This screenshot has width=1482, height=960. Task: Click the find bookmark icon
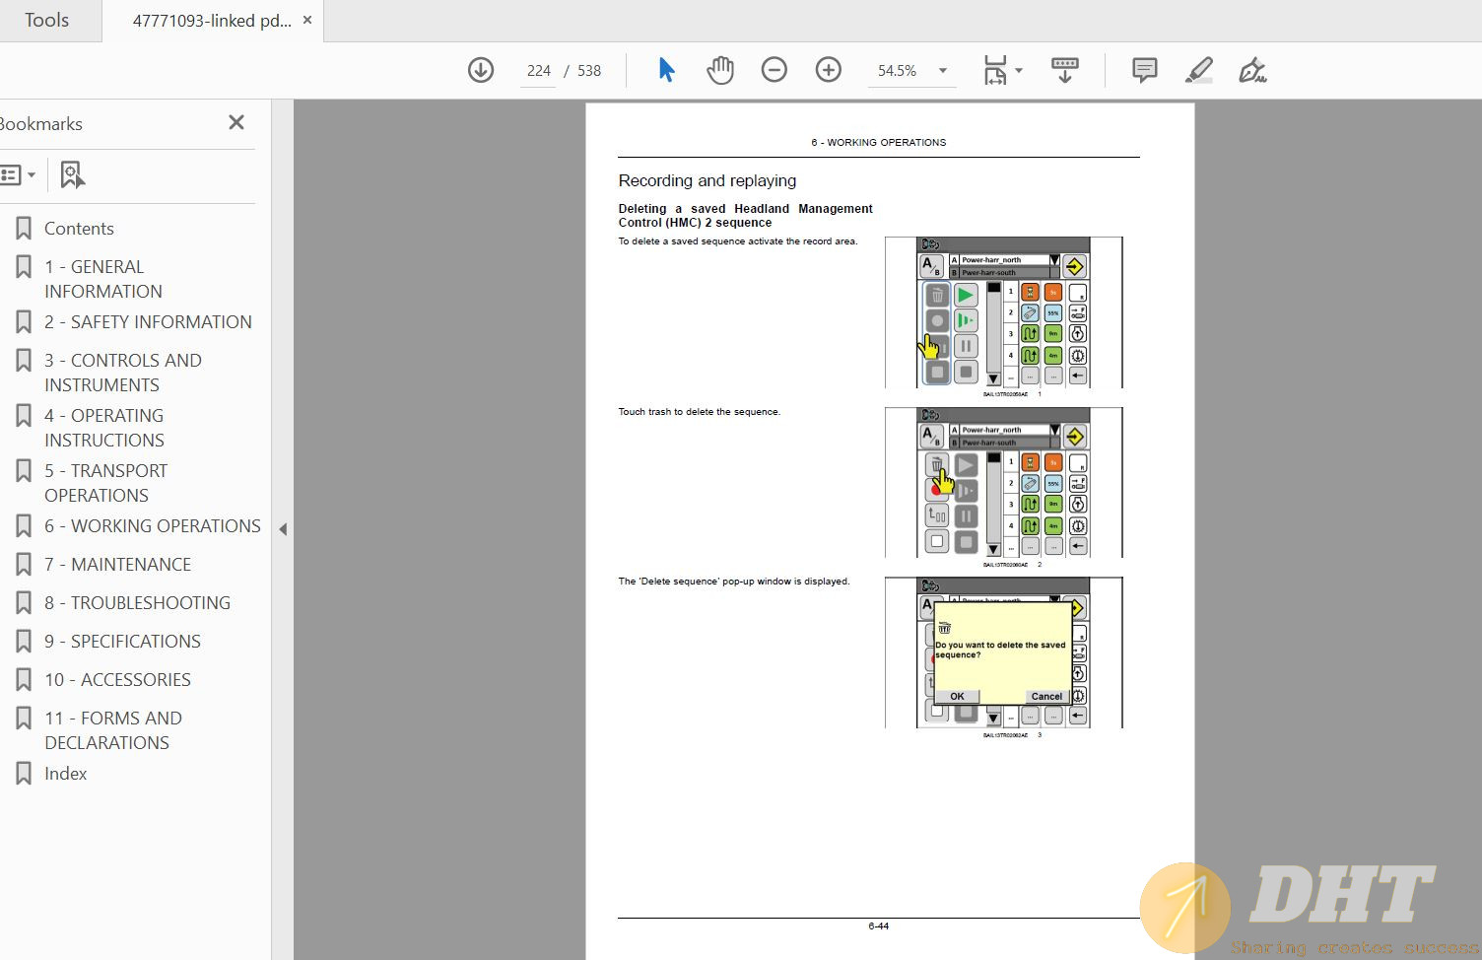[x=72, y=174]
